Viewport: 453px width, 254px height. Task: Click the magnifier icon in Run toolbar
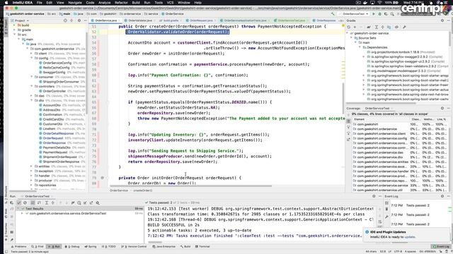(x=98, y=203)
